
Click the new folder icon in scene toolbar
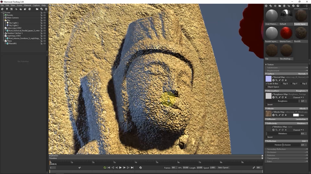[37, 9]
